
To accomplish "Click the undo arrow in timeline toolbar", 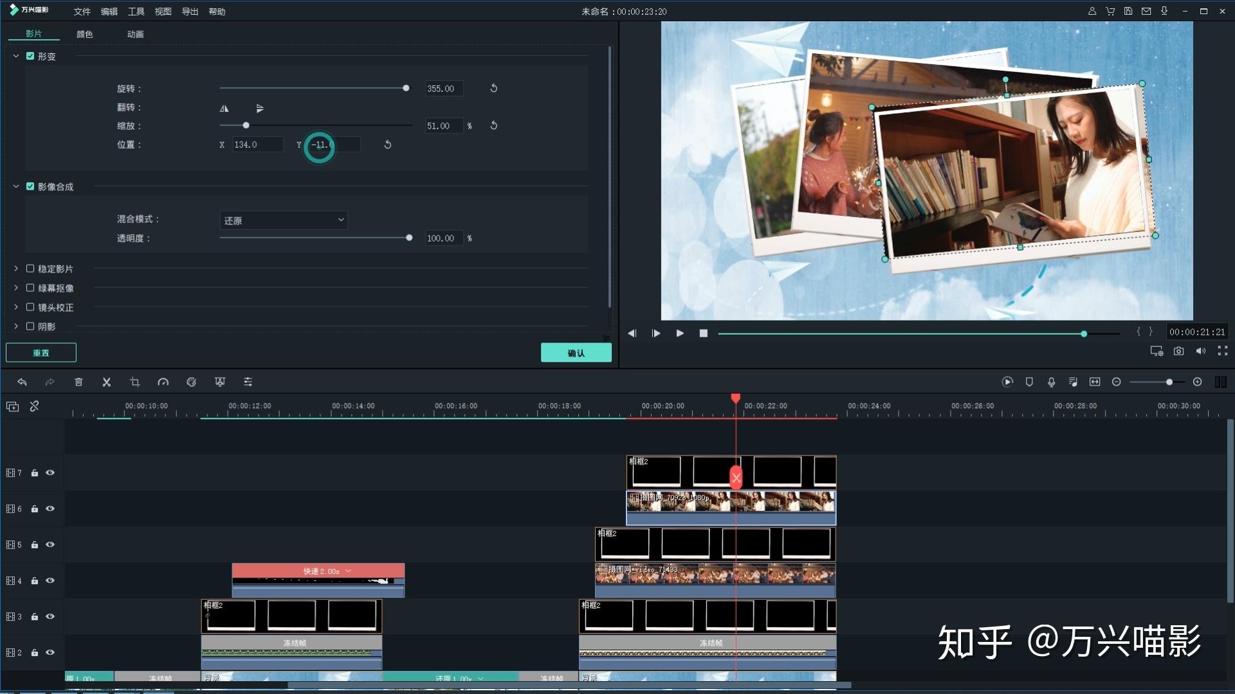I will [x=22, y=382].
